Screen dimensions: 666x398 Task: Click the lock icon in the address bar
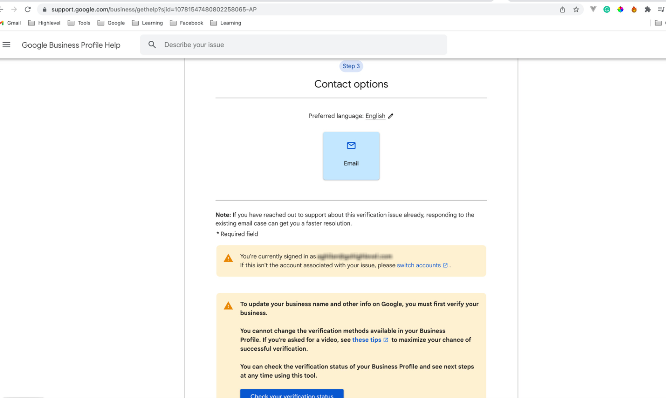pyautogui.click(x=44, y=10)
